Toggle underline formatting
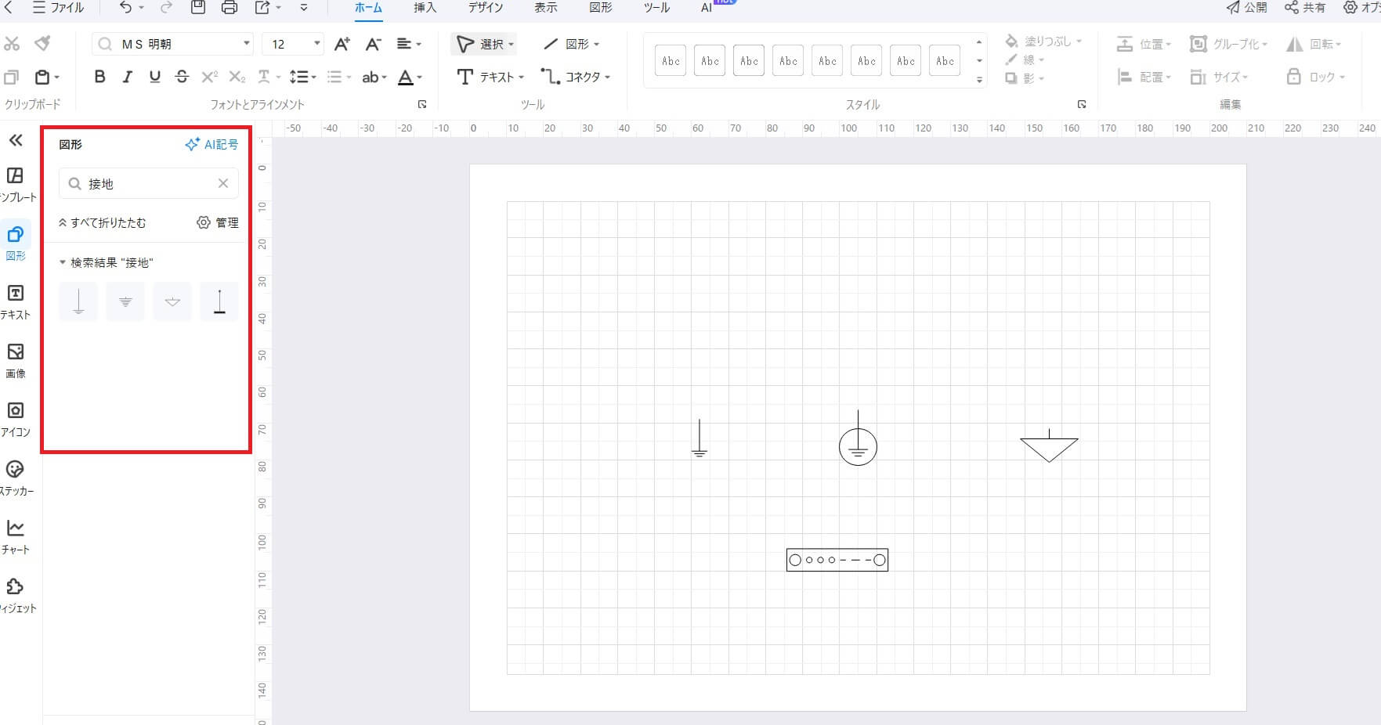The height and width of the screenshot is (725, 1381). point(154,77)
